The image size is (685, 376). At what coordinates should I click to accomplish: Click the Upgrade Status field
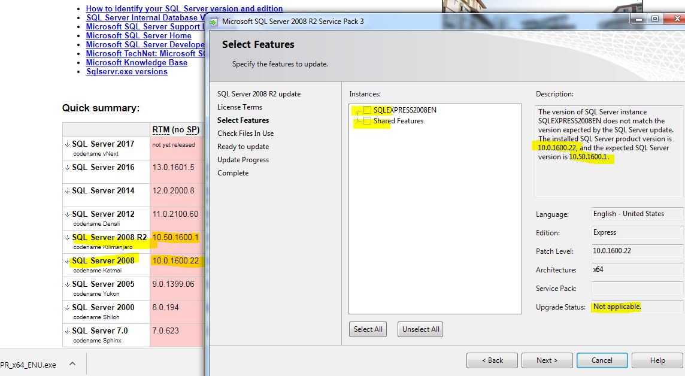point(637,307)
